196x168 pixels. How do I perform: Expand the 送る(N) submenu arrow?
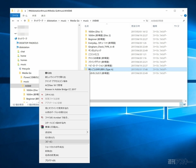point(87,132)
